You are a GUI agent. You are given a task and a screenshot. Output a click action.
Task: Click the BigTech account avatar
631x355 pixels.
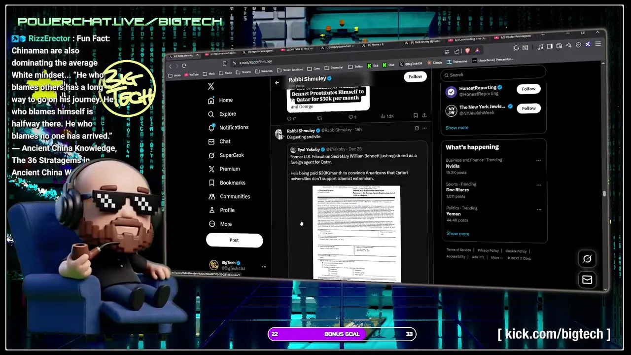[214, 265]
